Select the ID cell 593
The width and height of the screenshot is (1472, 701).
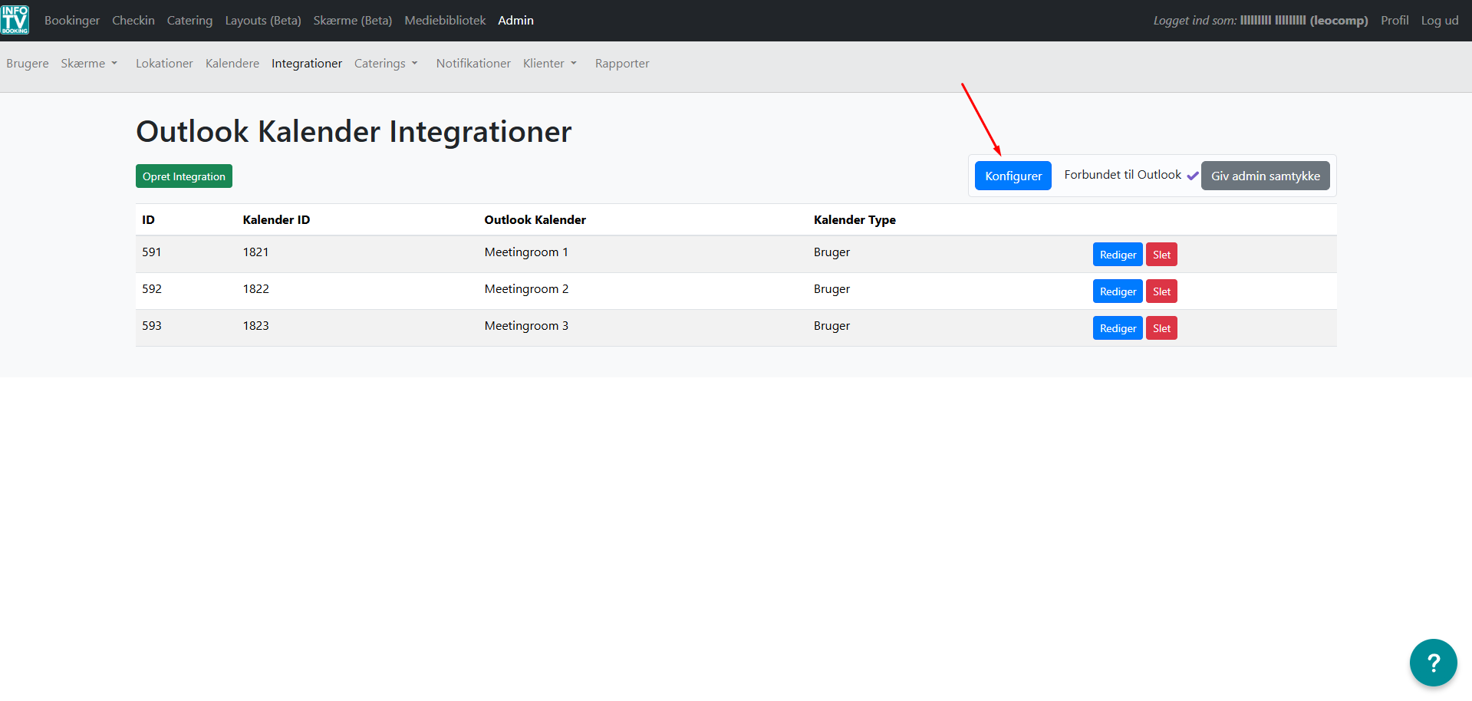point(152,326)
